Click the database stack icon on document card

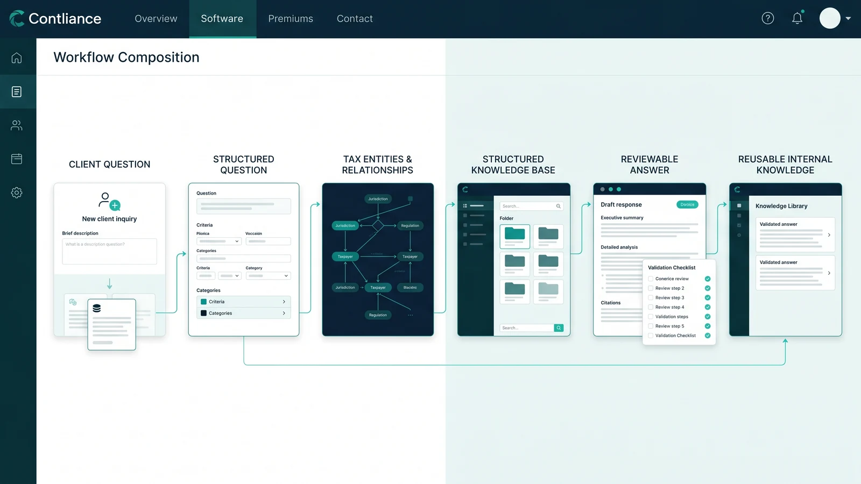pyautogui.click(x=97, y=308)
